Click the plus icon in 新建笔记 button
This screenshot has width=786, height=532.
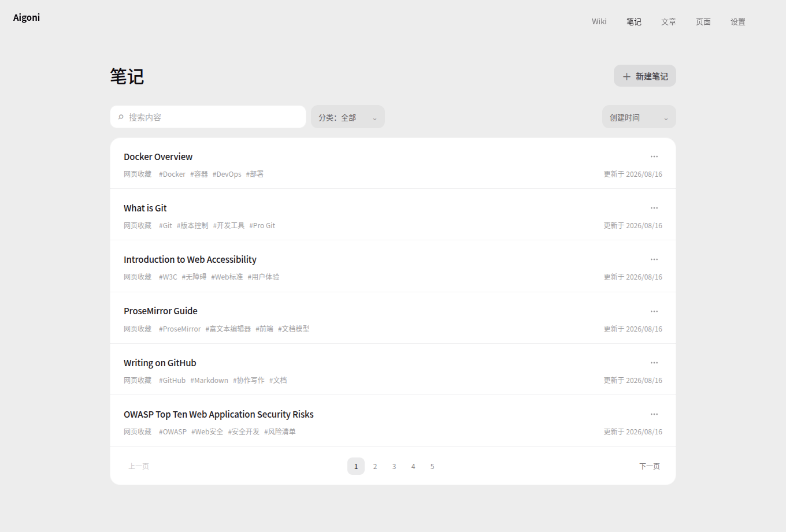[626, 76]
